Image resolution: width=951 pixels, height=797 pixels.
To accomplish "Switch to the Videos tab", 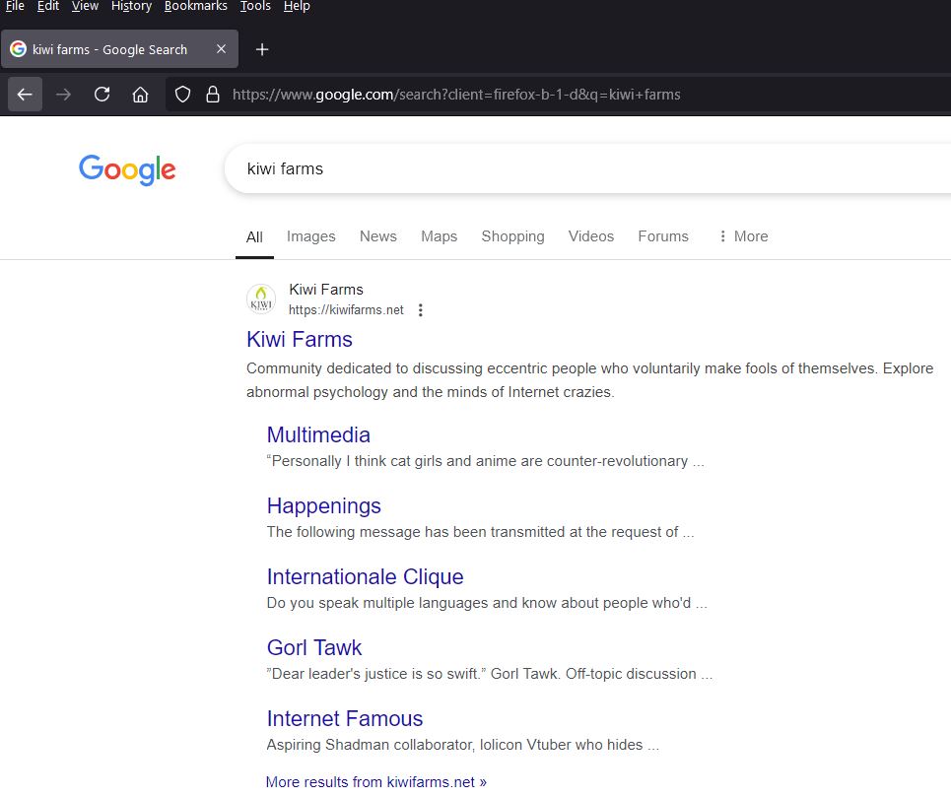I will (x=591, y=236).
